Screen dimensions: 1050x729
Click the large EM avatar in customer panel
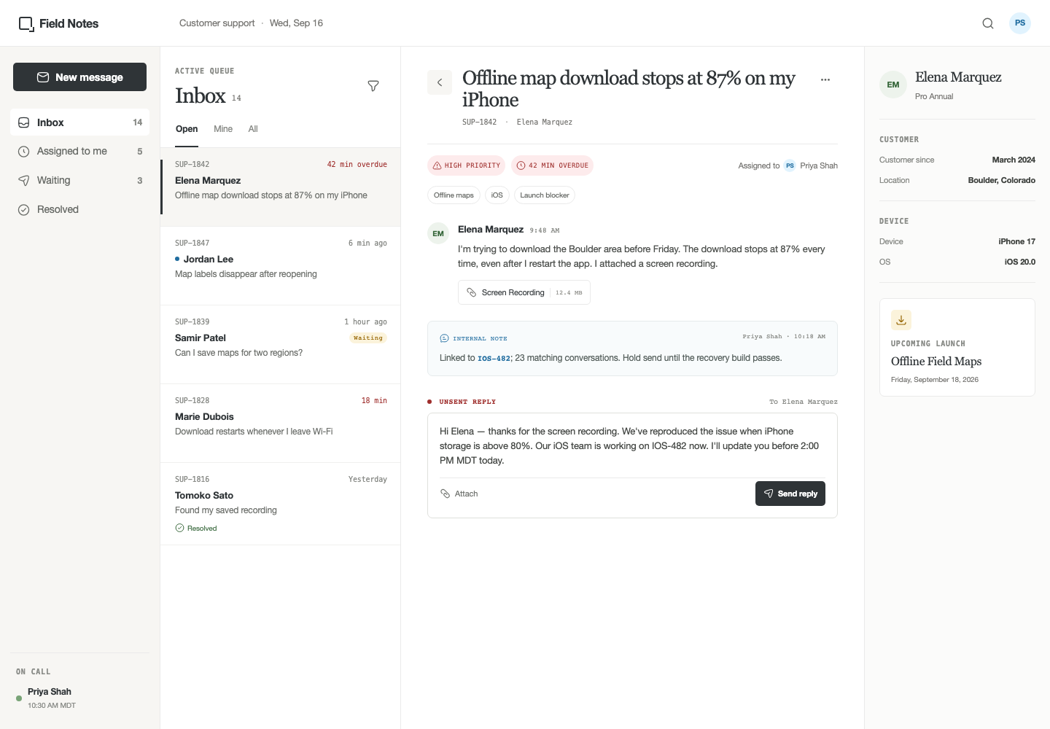tap(893, 85)
